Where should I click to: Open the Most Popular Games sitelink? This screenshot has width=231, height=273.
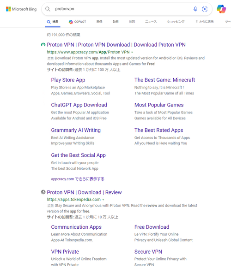[159, 105]
